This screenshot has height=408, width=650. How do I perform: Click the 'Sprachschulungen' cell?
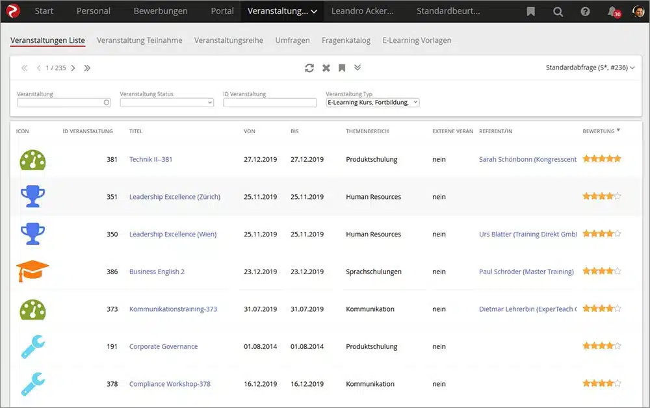[374, 272]
